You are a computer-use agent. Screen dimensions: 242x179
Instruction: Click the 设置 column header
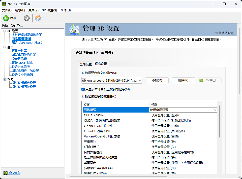tap(183, 104)
